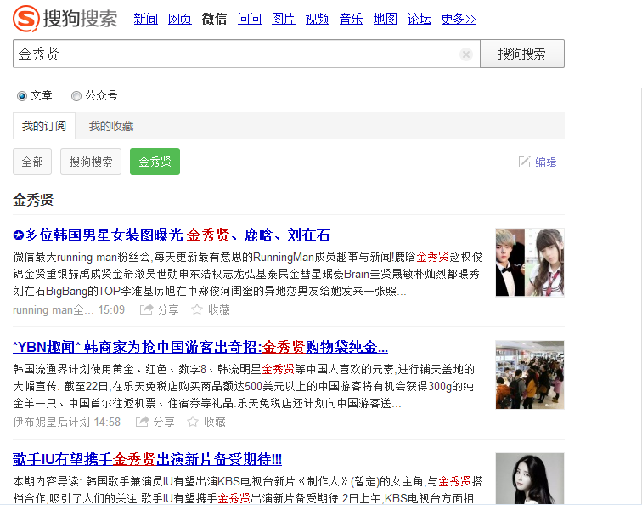This screenshot has height=505, width=642.
Task: Select the 搜狗搜索 subscription filter button
Action: (x=91, y=162)
